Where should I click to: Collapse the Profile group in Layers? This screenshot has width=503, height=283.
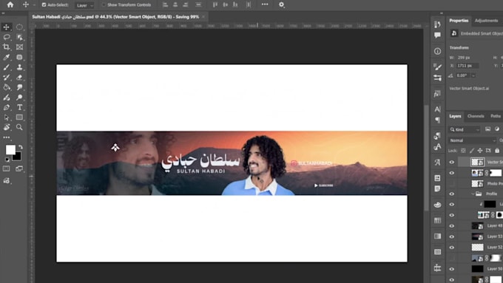click(473, 194)
